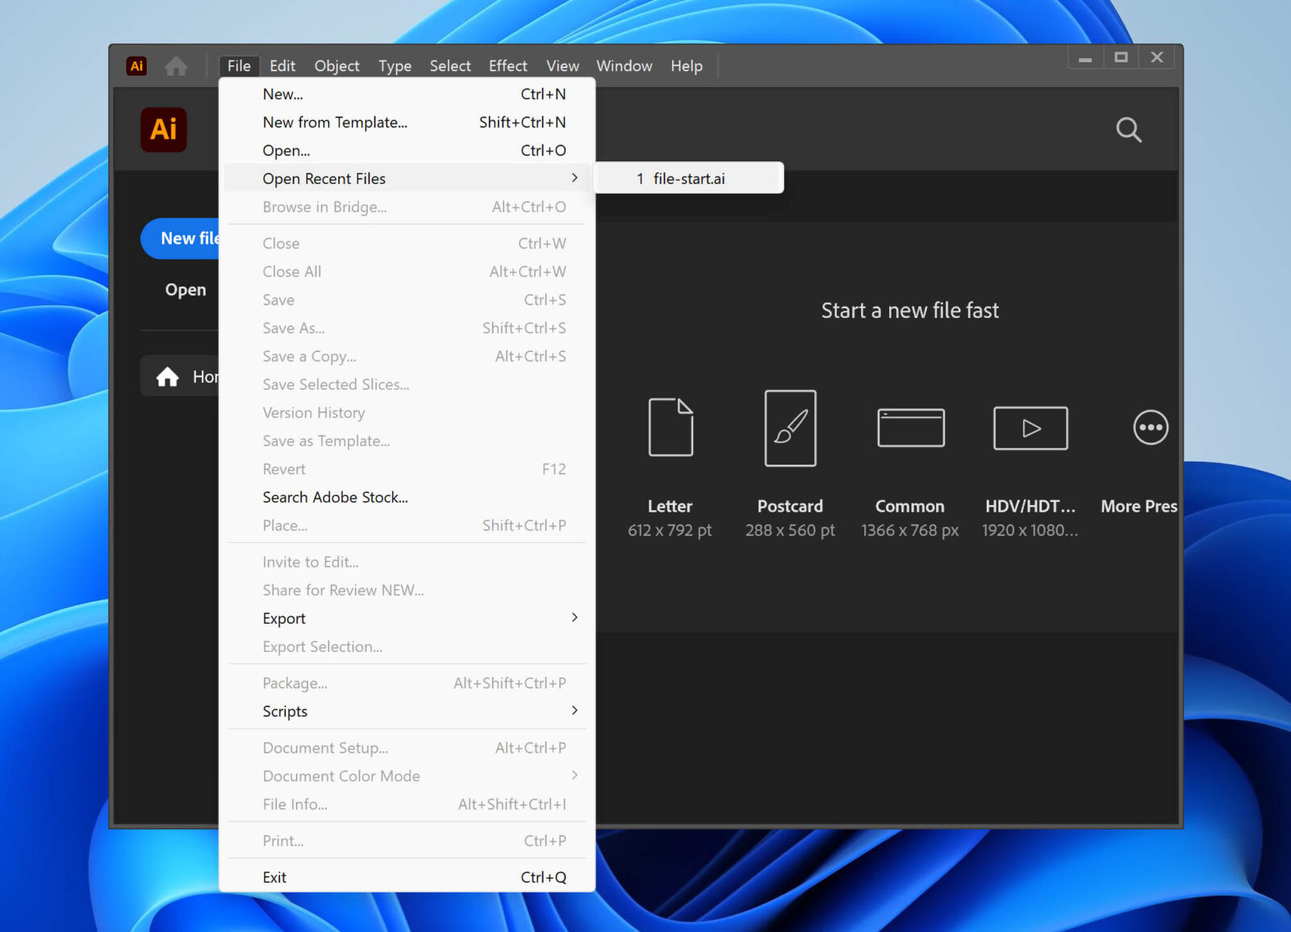The image size is (1291, 932).
Task: Open the search panel via magnifier icon
Action: pos(1128,129)
